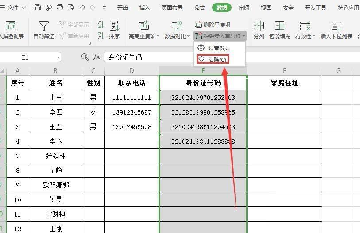Screen dimensions: 360x233
Task: Click the 高亮重复项 icon
Action: [144, 26]
